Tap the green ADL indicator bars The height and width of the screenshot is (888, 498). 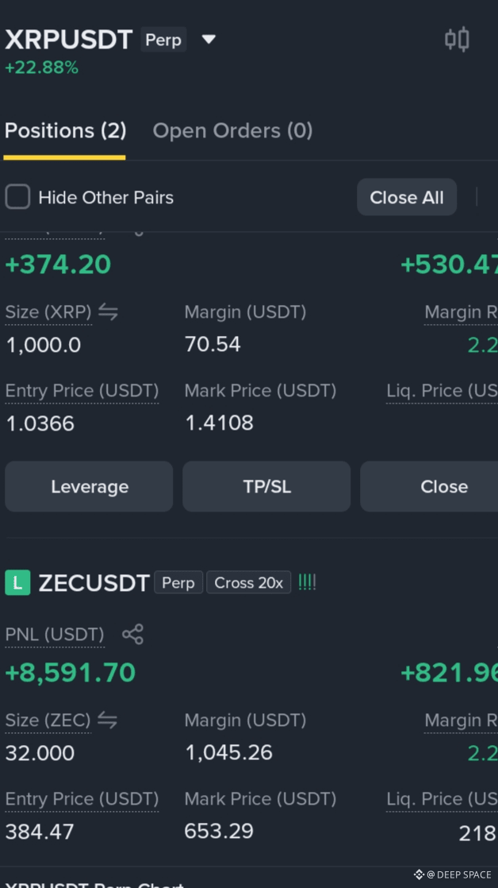(307, 583)
